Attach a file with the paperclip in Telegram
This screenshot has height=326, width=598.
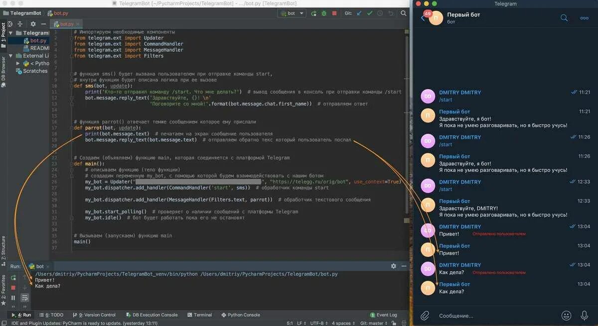point(425,315)
